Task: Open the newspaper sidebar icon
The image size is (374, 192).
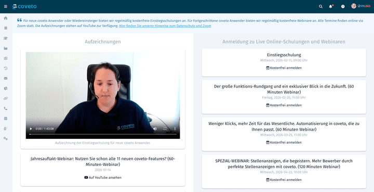Action: coord(6,58)
